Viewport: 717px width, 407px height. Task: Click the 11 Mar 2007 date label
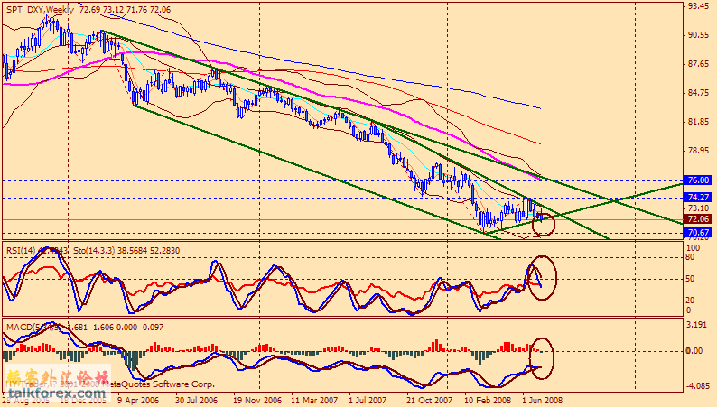click(x=314, y=401)
